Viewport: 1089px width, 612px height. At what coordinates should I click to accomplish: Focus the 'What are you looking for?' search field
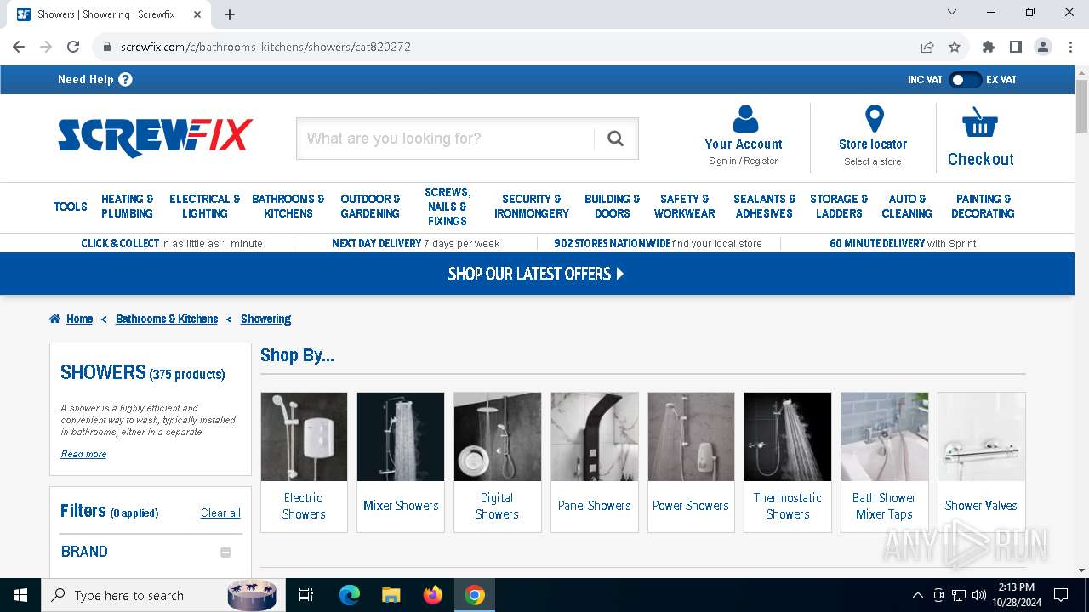pyautogui.click(x=446, y=139)
